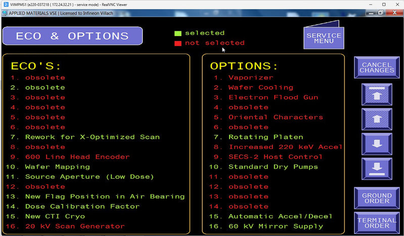Toggle option 10 Standard Dry Pumps
This screenshot has height=236, width=404.
[263, 167]
